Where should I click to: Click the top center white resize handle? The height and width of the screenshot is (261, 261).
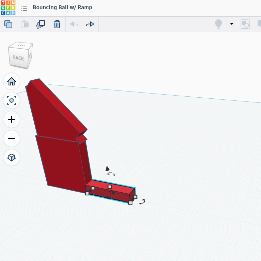tap(110, 187)
